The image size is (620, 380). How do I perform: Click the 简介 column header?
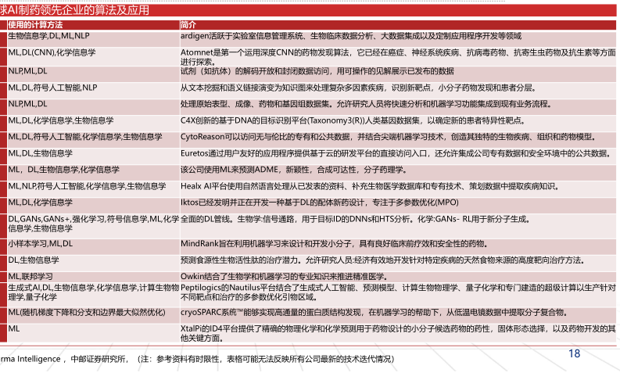(188, 26)
